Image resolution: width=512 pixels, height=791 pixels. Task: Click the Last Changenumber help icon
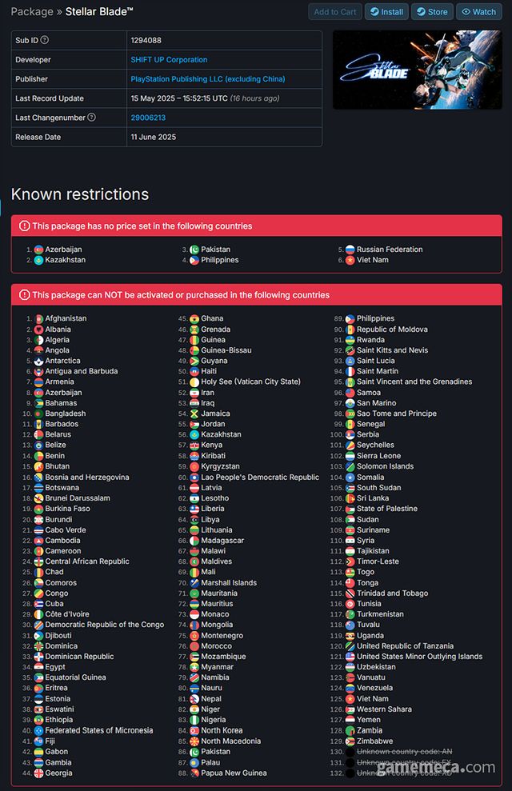(92, 118)
